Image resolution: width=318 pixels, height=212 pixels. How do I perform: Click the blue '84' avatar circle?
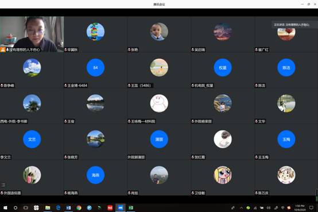click(95, 67)
